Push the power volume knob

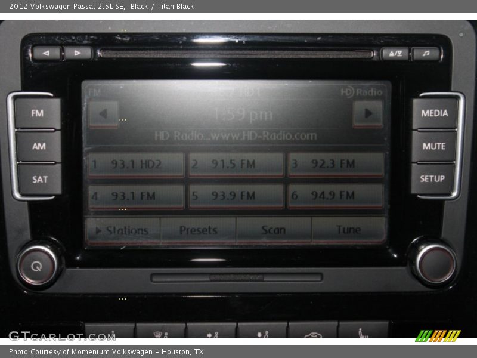(x=37, y=266)
